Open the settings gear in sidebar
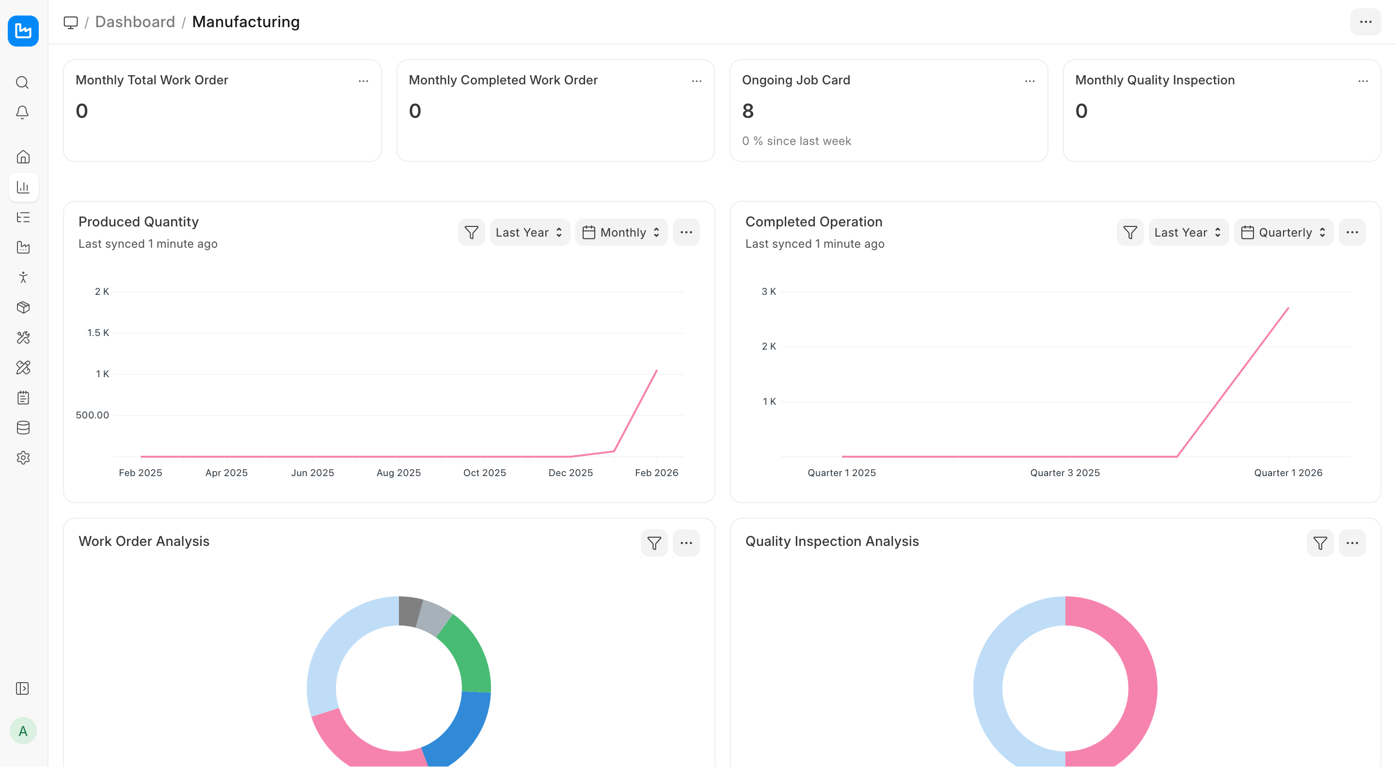The width and height of the screenshot is (1396, 767). (23, 458)
